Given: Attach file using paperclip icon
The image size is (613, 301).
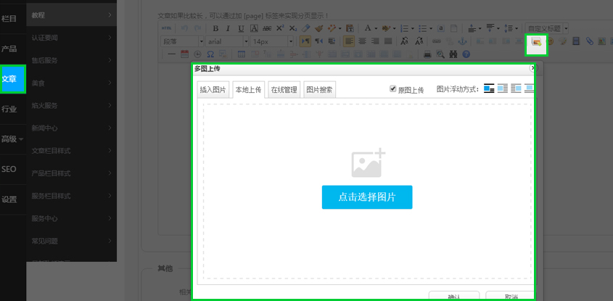Looking at the screenshot, I should coord(590,41).
